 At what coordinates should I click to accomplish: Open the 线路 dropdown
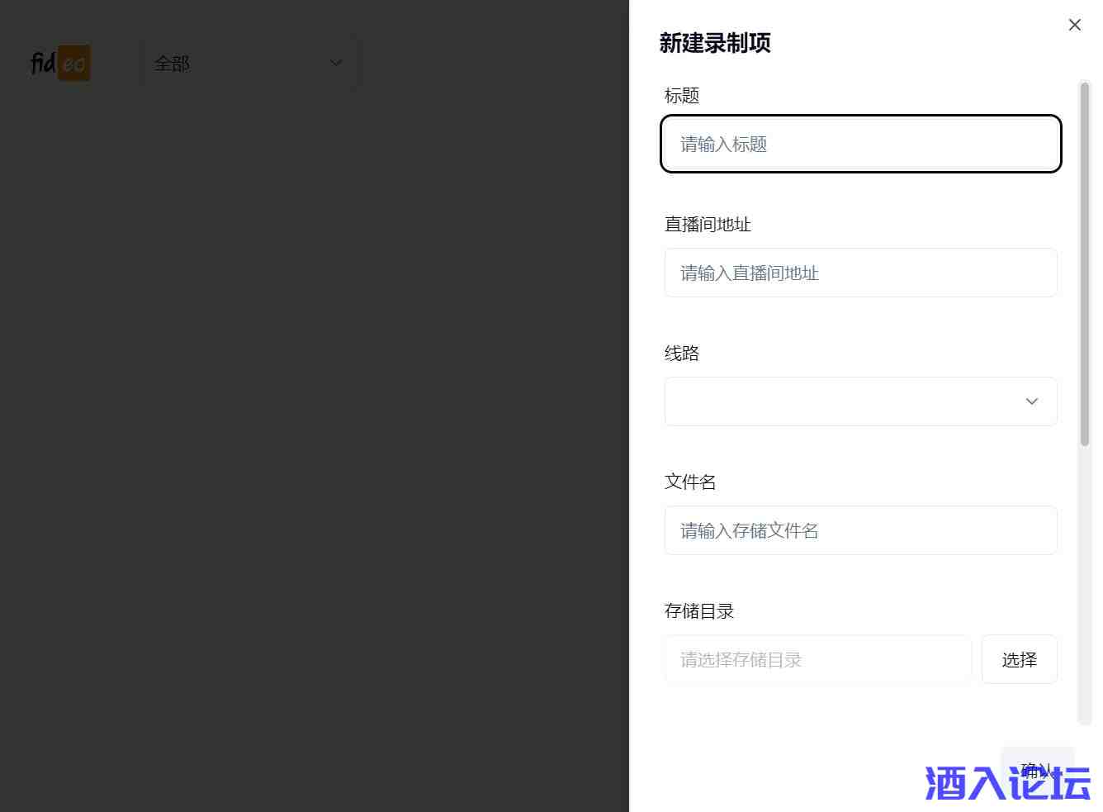(860, 401)
